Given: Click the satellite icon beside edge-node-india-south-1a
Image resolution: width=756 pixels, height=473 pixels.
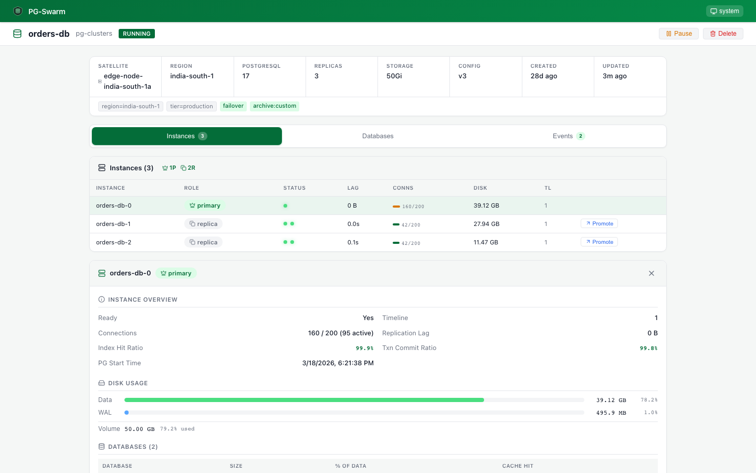Looking at the screenshot, I should point(100,81).
